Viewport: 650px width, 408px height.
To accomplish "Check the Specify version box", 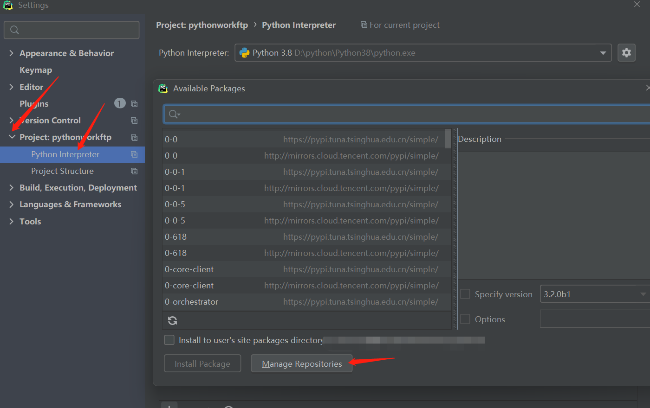I will (465, 294).
